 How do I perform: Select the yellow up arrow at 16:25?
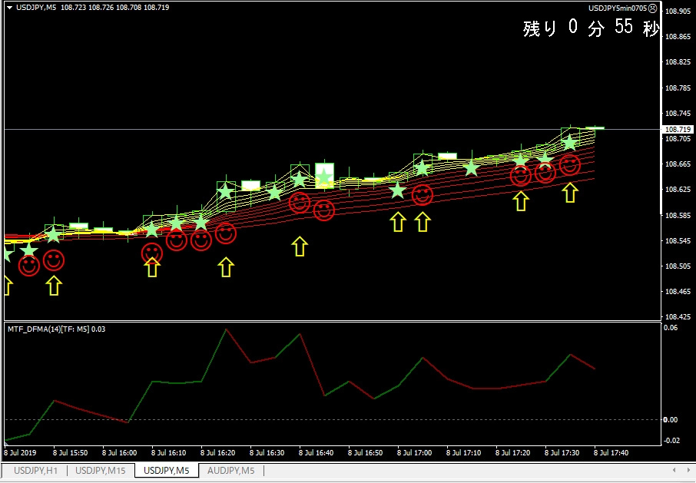tap(226, 267)
